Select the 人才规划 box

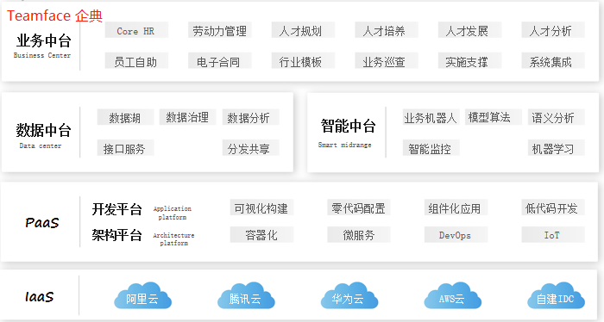point(303,30)
